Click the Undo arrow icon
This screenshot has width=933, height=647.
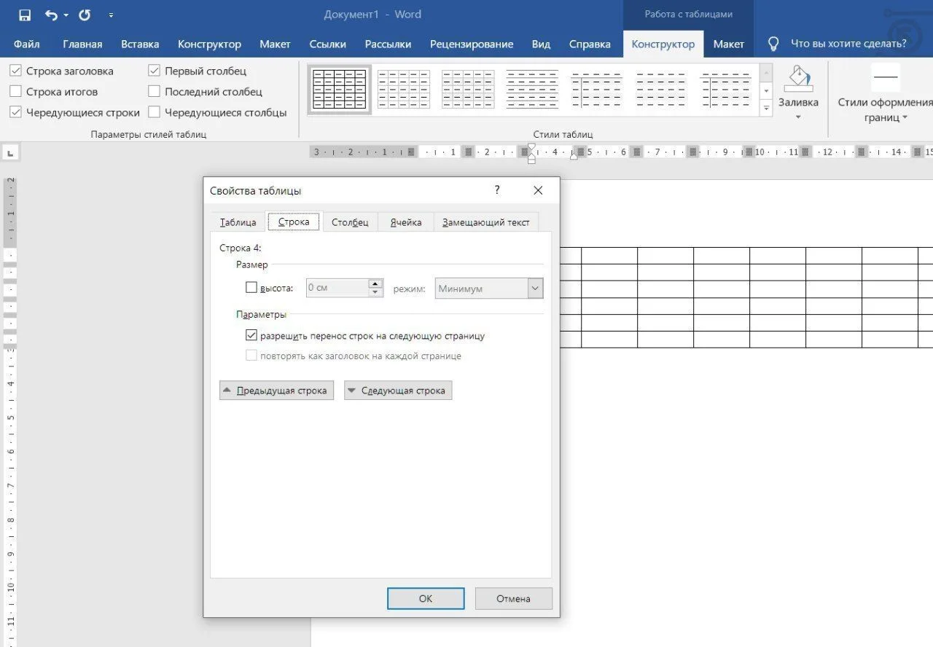[51, 15]
